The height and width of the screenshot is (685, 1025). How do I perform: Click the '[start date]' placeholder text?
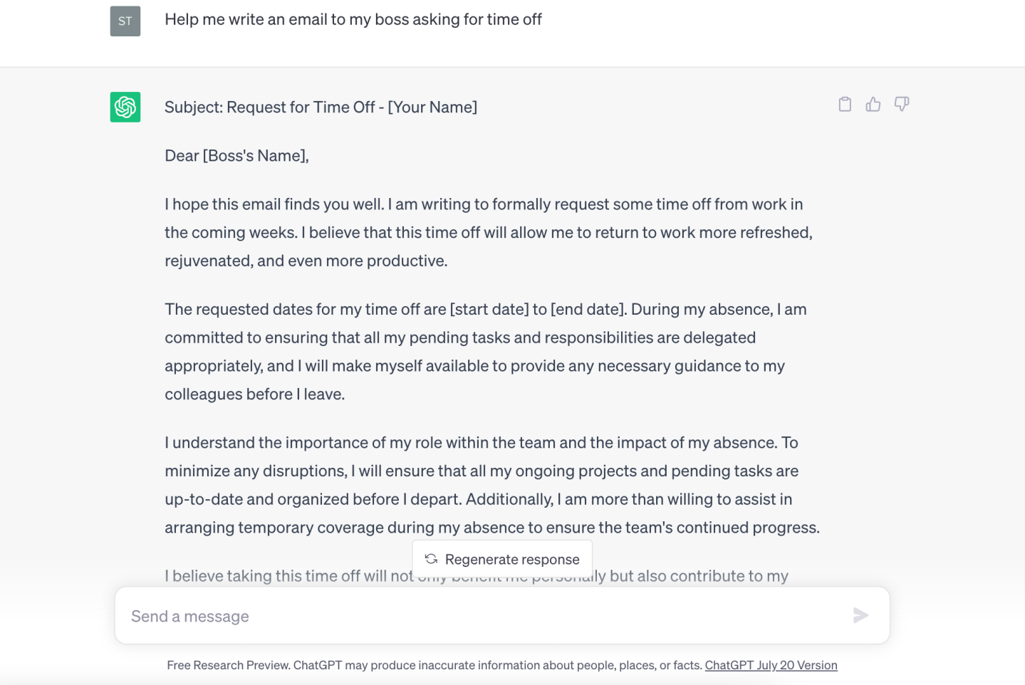pos(489,310)
